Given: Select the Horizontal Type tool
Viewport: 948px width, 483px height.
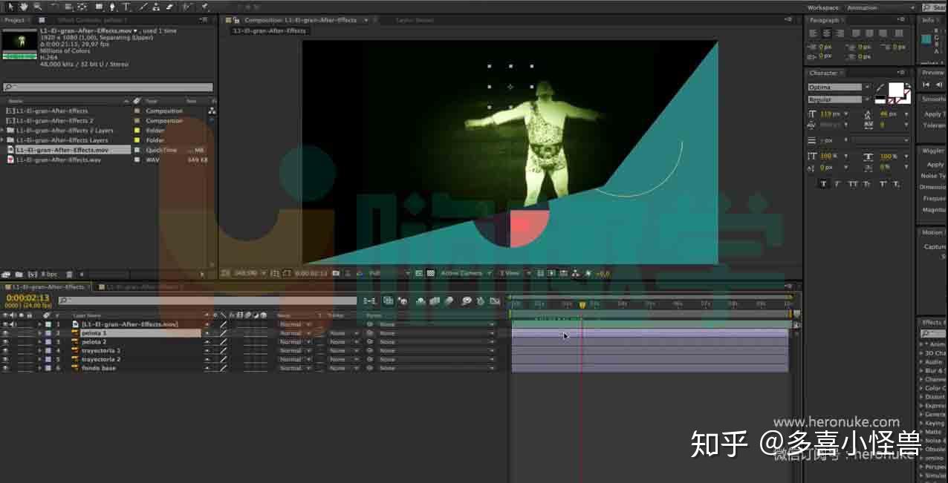Looking at the screenshot, I should click(x=126, y=7).
